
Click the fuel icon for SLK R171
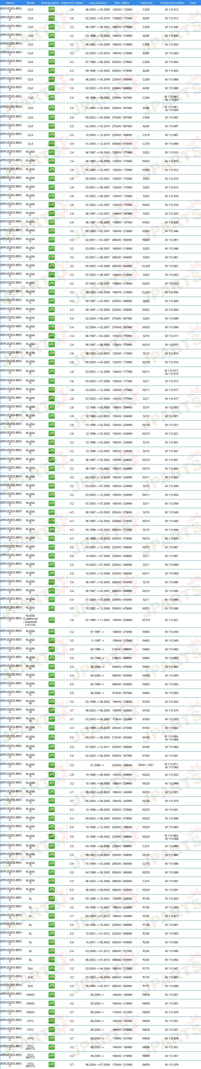click(x=51, y=986)
